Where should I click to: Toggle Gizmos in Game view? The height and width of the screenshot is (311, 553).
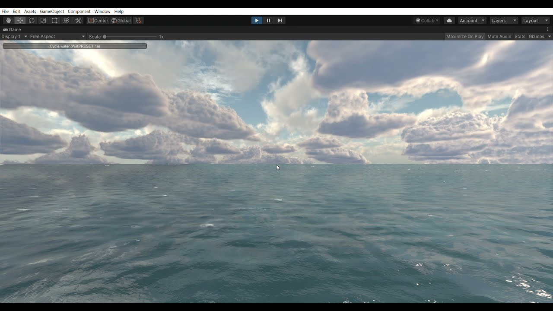537,37
